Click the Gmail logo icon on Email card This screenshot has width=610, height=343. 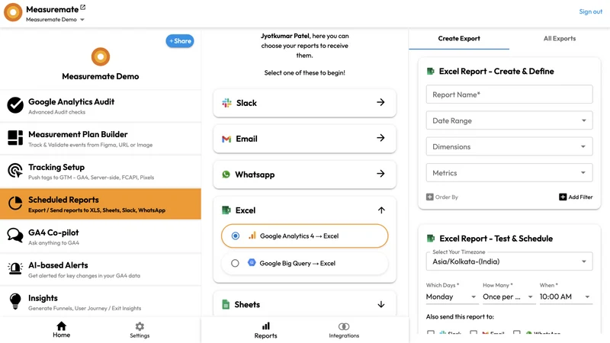point(226,139)
